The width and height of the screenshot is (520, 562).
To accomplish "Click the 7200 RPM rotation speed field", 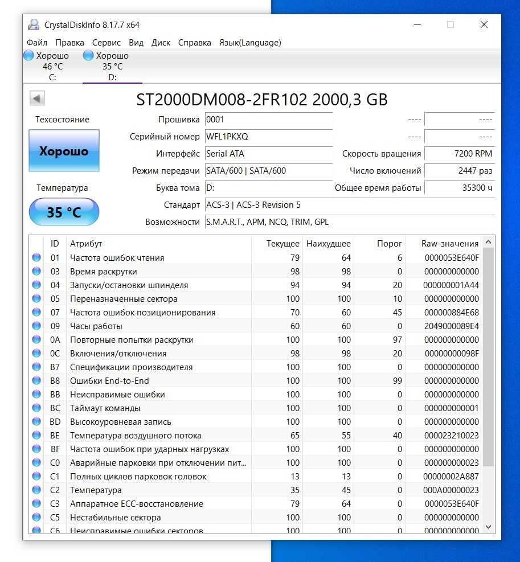I will 460,153.
